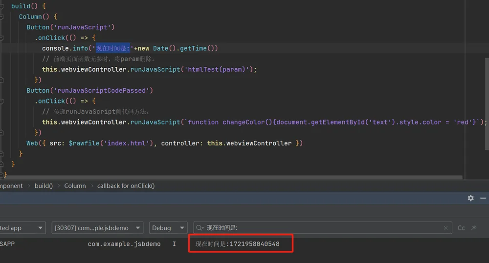Click 'callback for onClick()' breadcrumb
The width and height of the screenshot is (489, 263).
tap(126, 186)
